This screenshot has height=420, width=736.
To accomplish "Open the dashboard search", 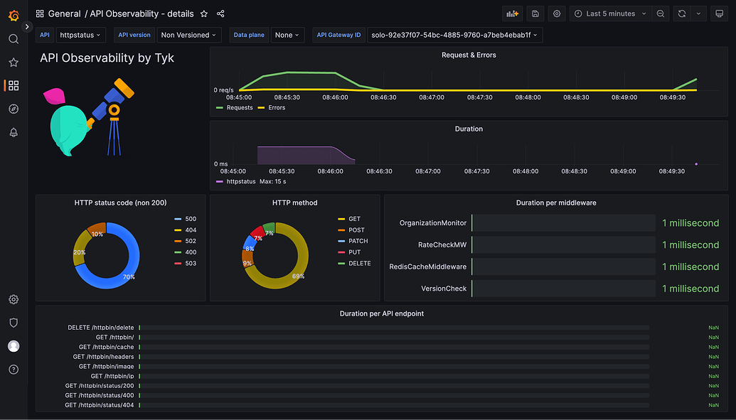I will point(13,39).
